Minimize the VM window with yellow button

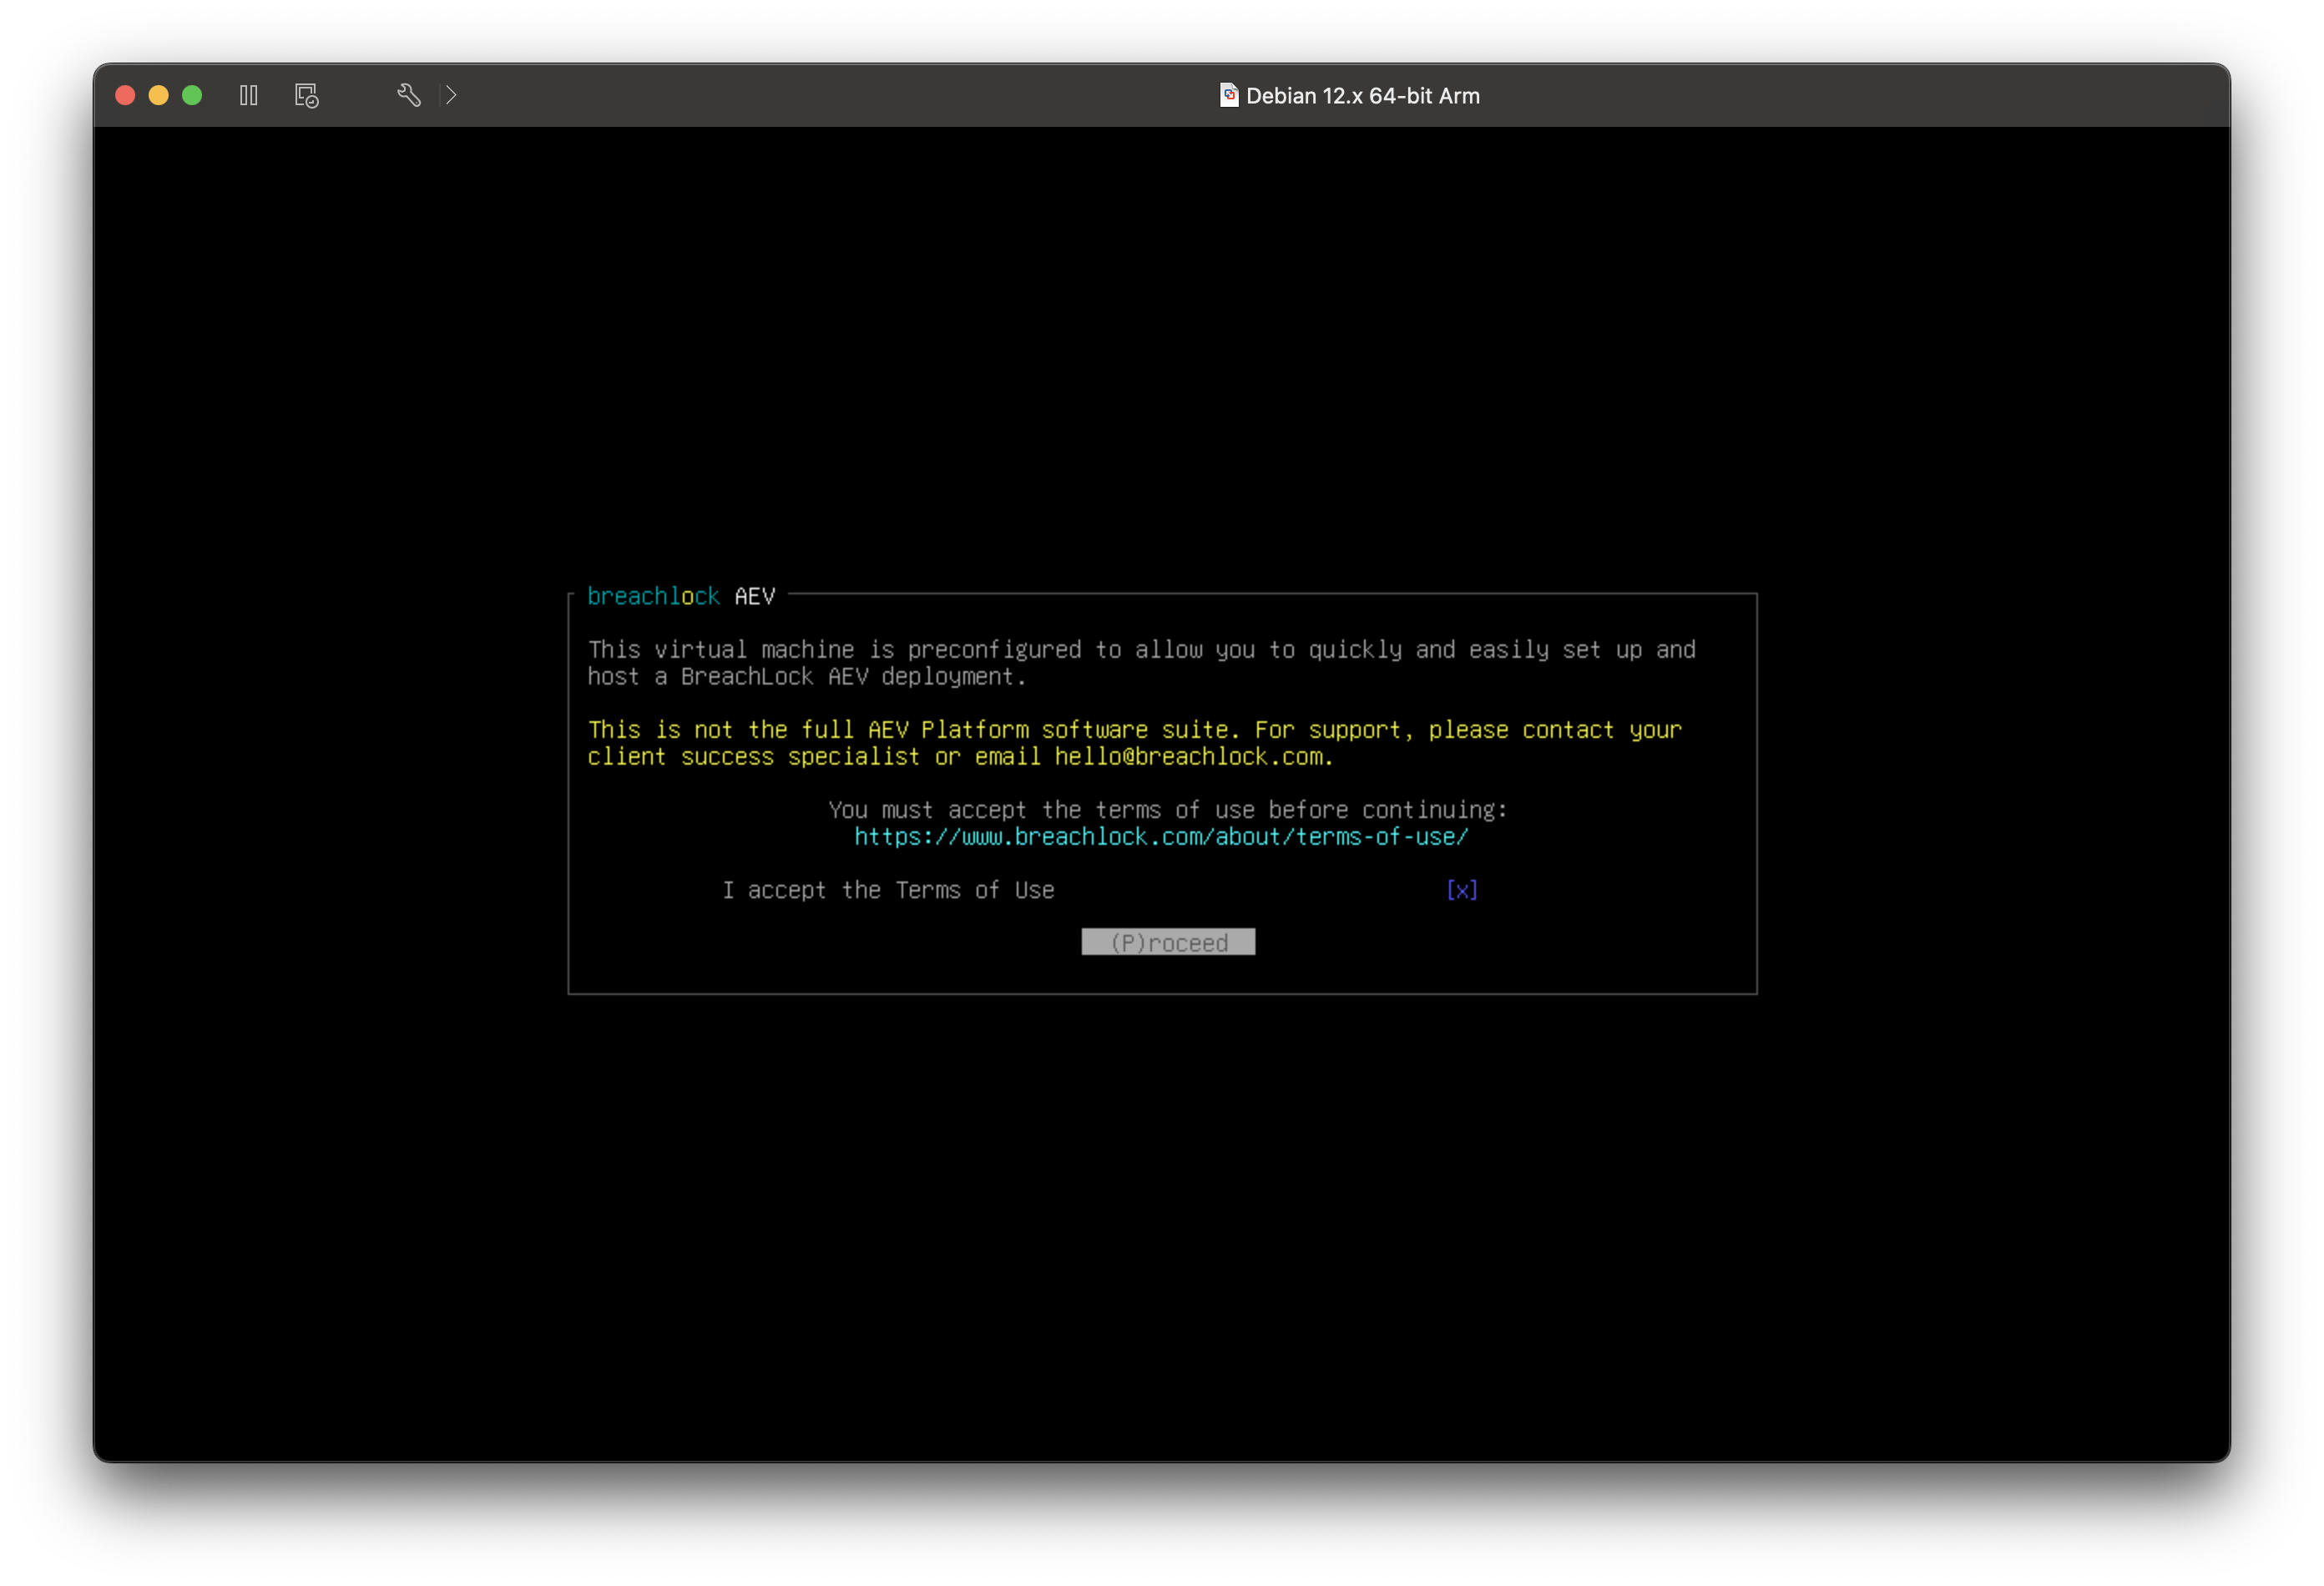pos(158,95)
